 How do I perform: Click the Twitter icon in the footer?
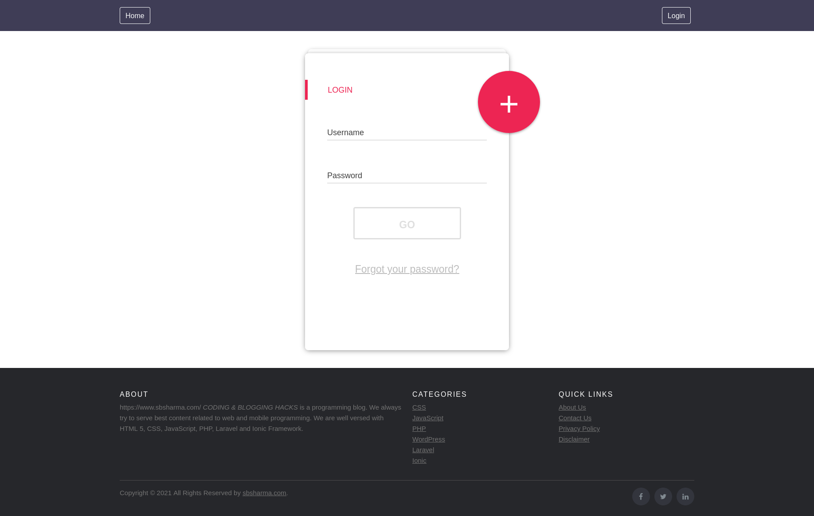coord(663,496)
